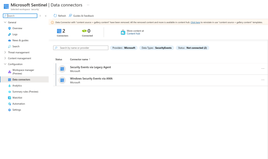Screen dimensions: 268x159
Task: Open Overview shield icon entry
Action: 10,28
